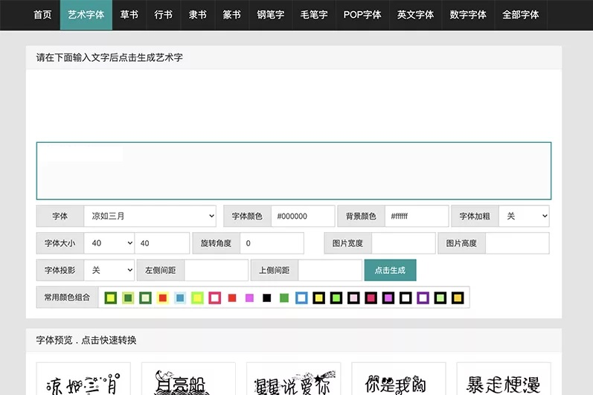This screenshot has width=593, height=395.
Task: Pick magenta swatch with black border
Action: click(388, 298)
